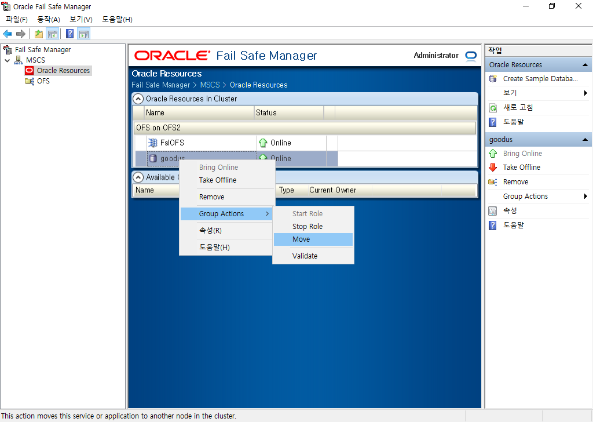The width and height of the screenshot is (593, 422).
Task: Expand 보기 submenu arrow in Actions pane
Action: tap(585, 93)
